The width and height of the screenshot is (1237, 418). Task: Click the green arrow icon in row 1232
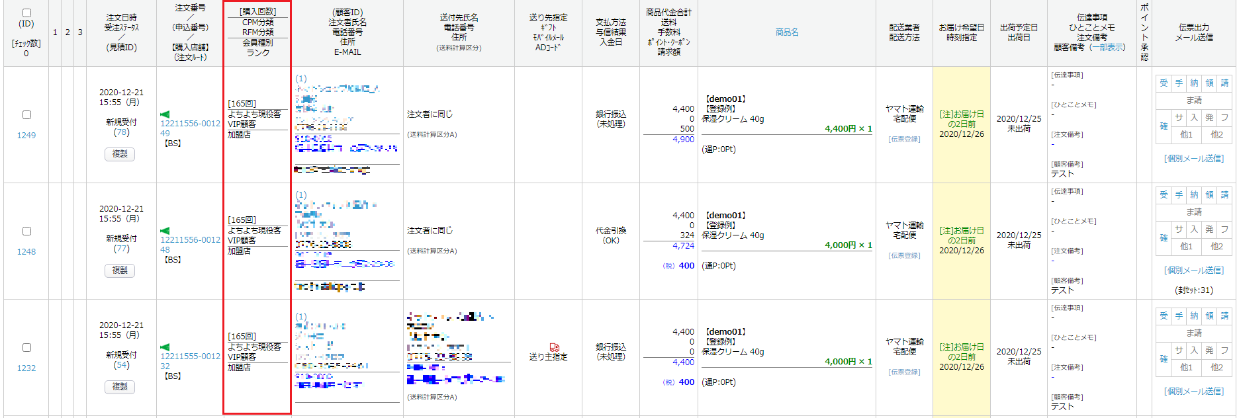(165, 347)
